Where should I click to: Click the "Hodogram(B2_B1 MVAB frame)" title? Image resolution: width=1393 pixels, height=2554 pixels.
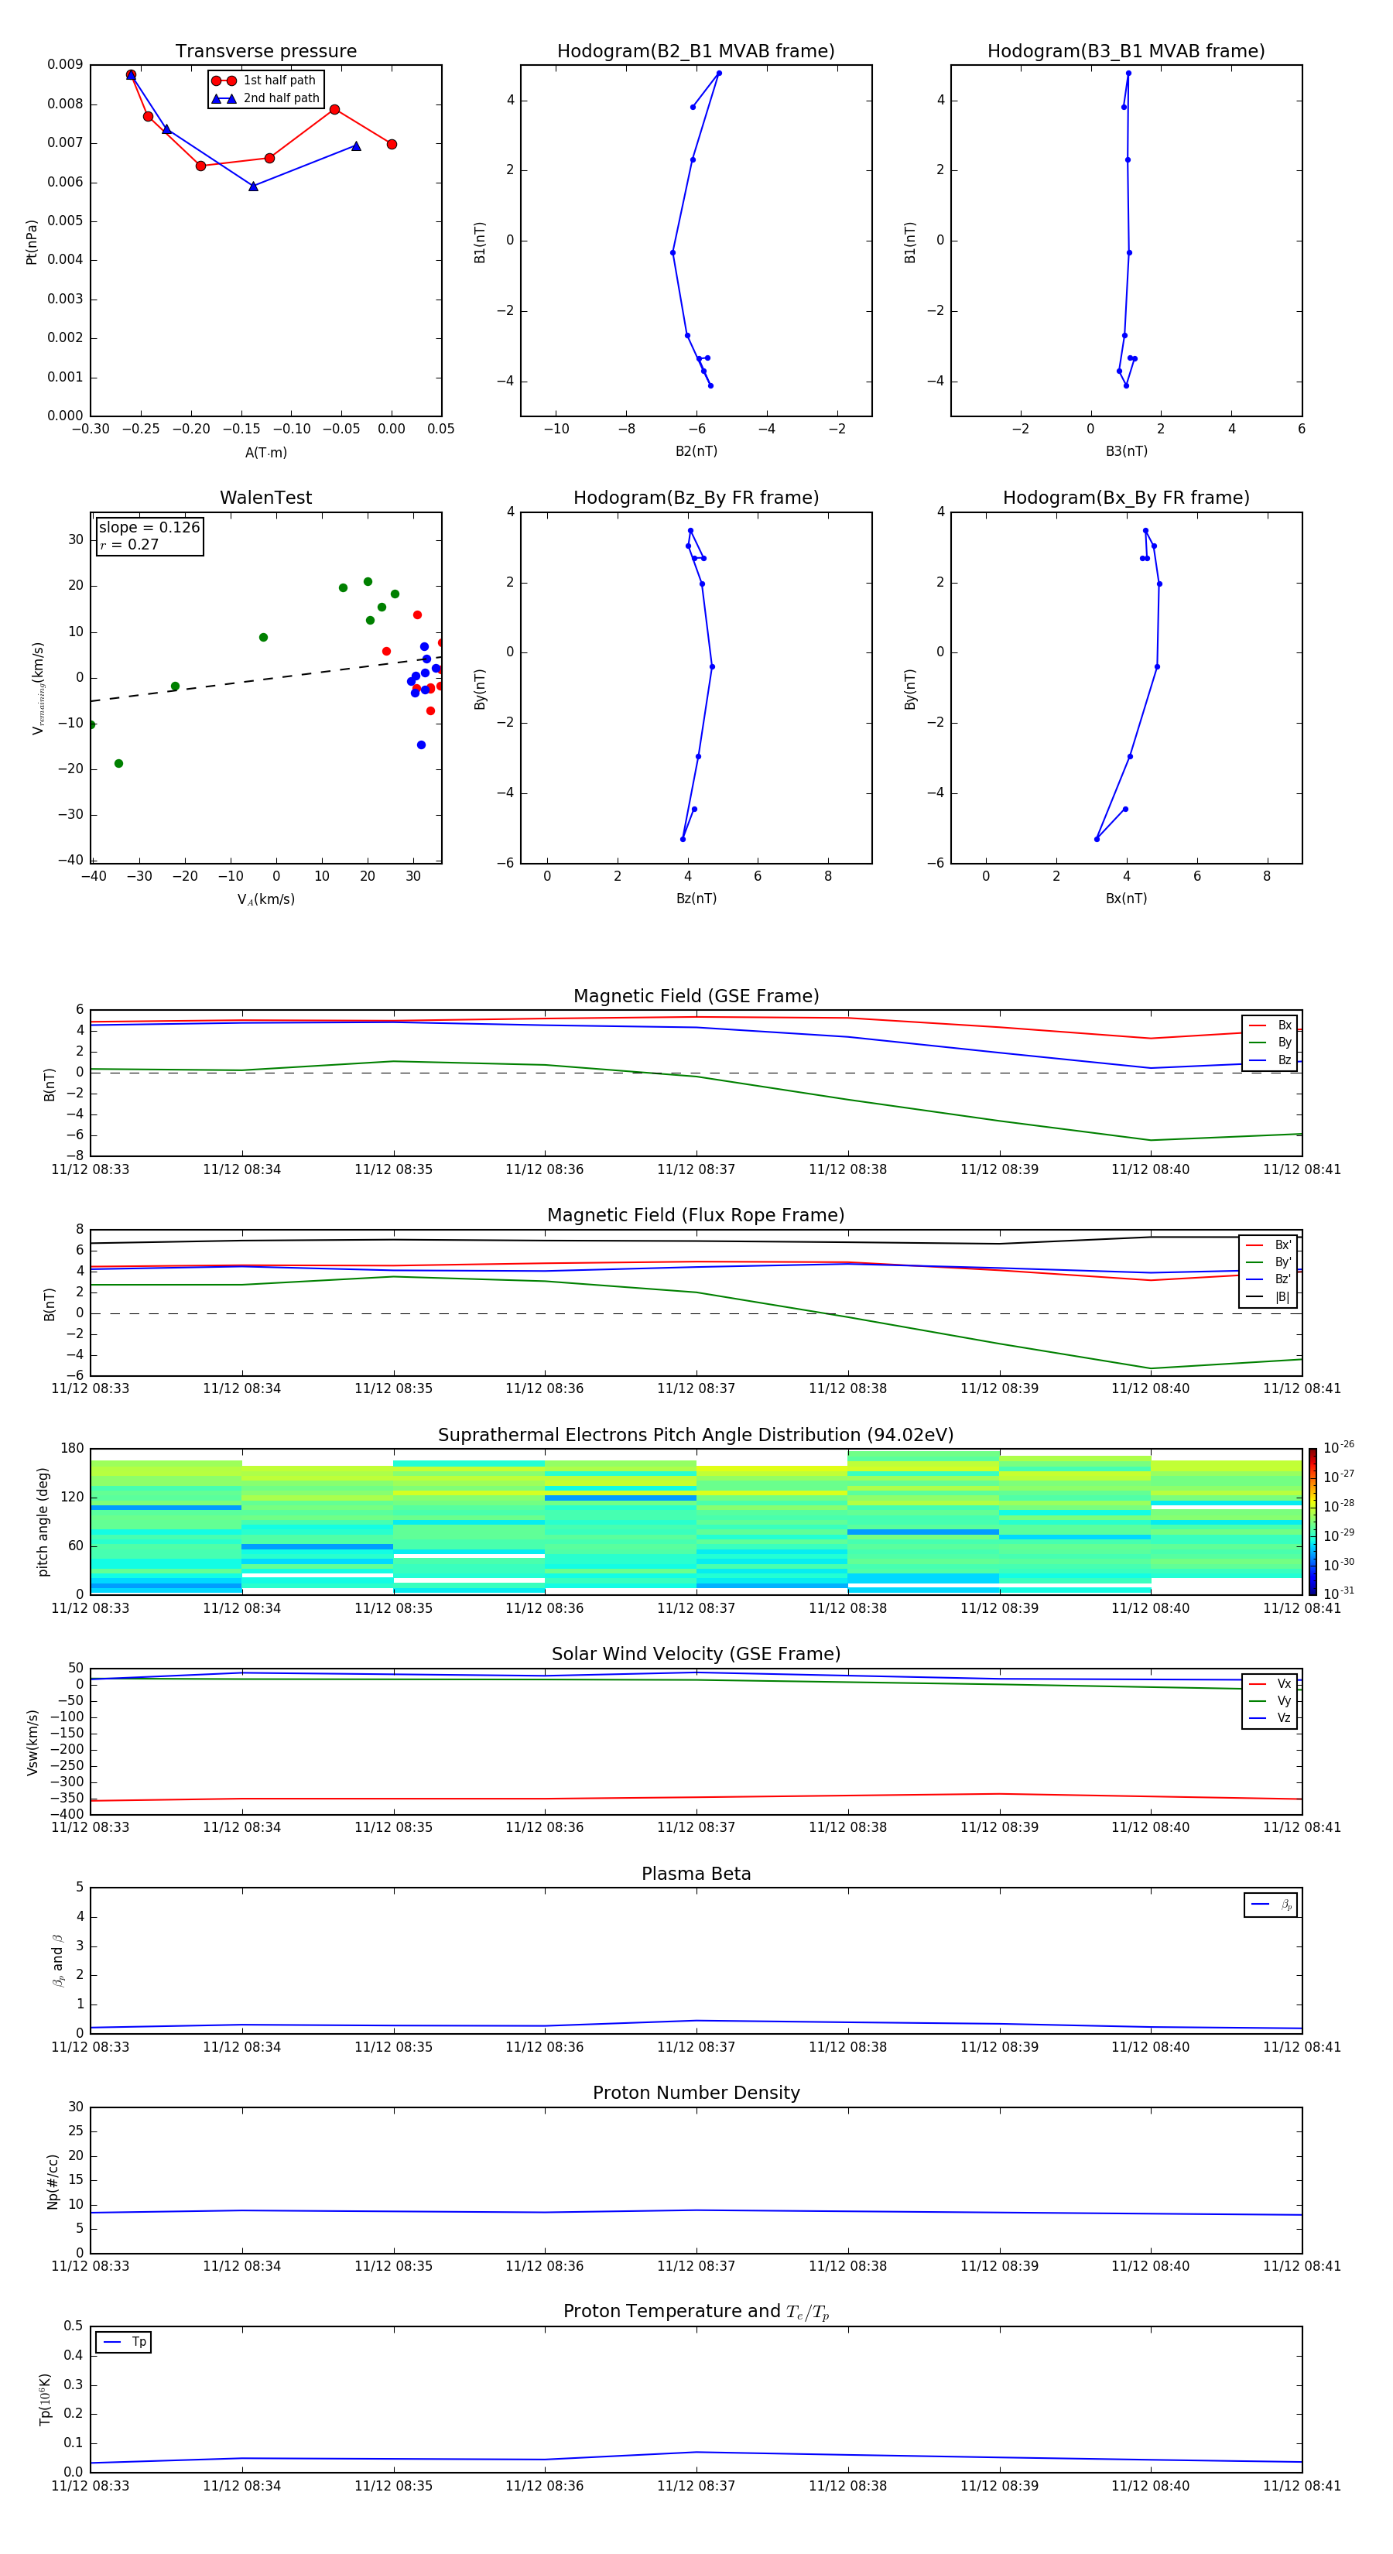pyautogui.click(x=696, y=52)
